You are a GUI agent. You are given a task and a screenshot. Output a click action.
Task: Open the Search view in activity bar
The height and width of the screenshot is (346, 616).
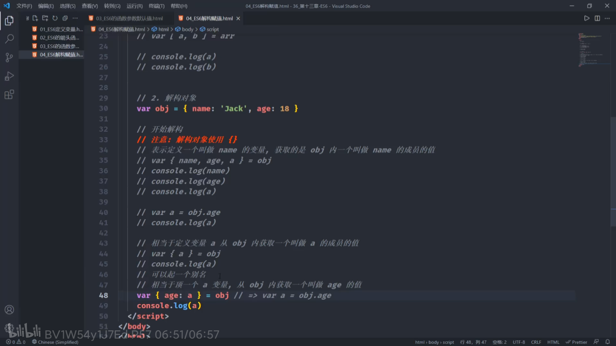tap(9, 39)
